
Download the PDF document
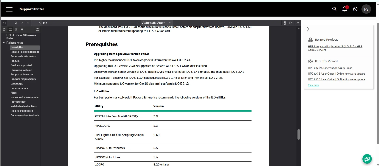(x=291, y=23)
